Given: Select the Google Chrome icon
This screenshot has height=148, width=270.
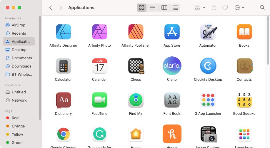Looking at the screenshot, I should (x=63, y=134).
